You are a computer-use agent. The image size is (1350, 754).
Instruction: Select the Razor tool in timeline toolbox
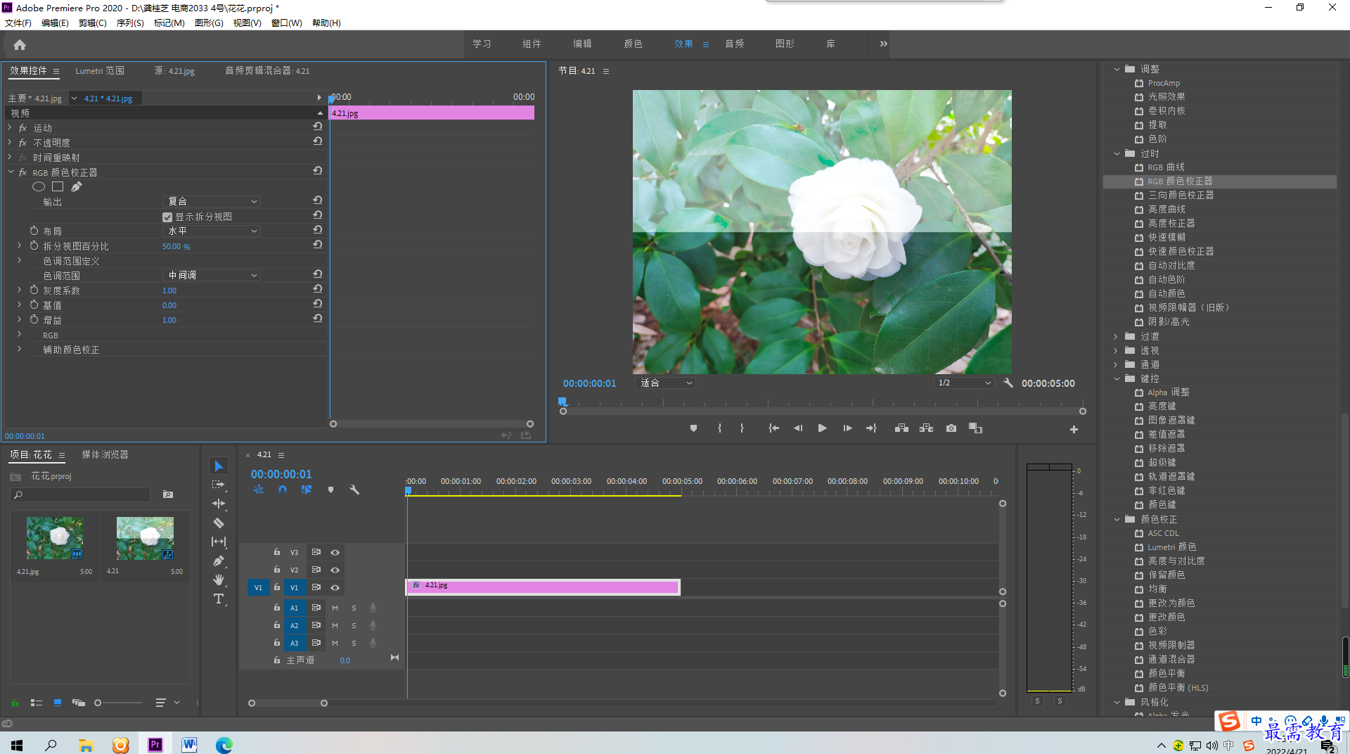pos(219,523)
